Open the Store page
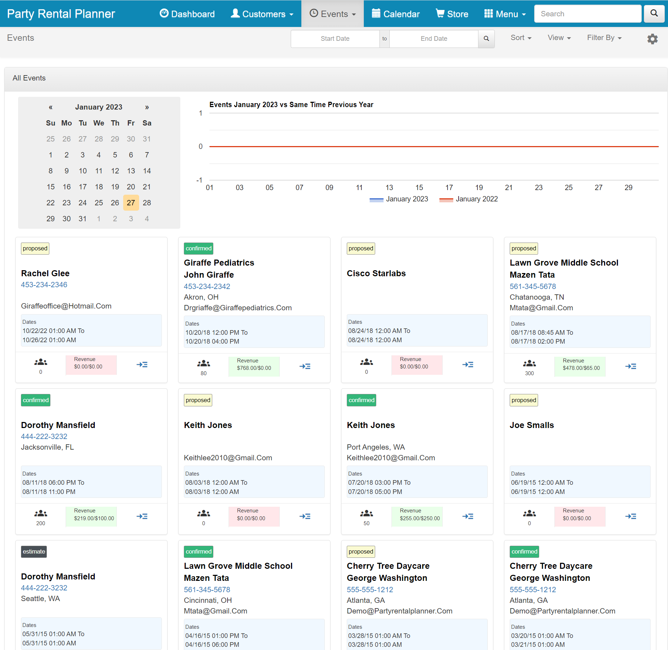The image size is (668, 650). click(x=452, y=14)
